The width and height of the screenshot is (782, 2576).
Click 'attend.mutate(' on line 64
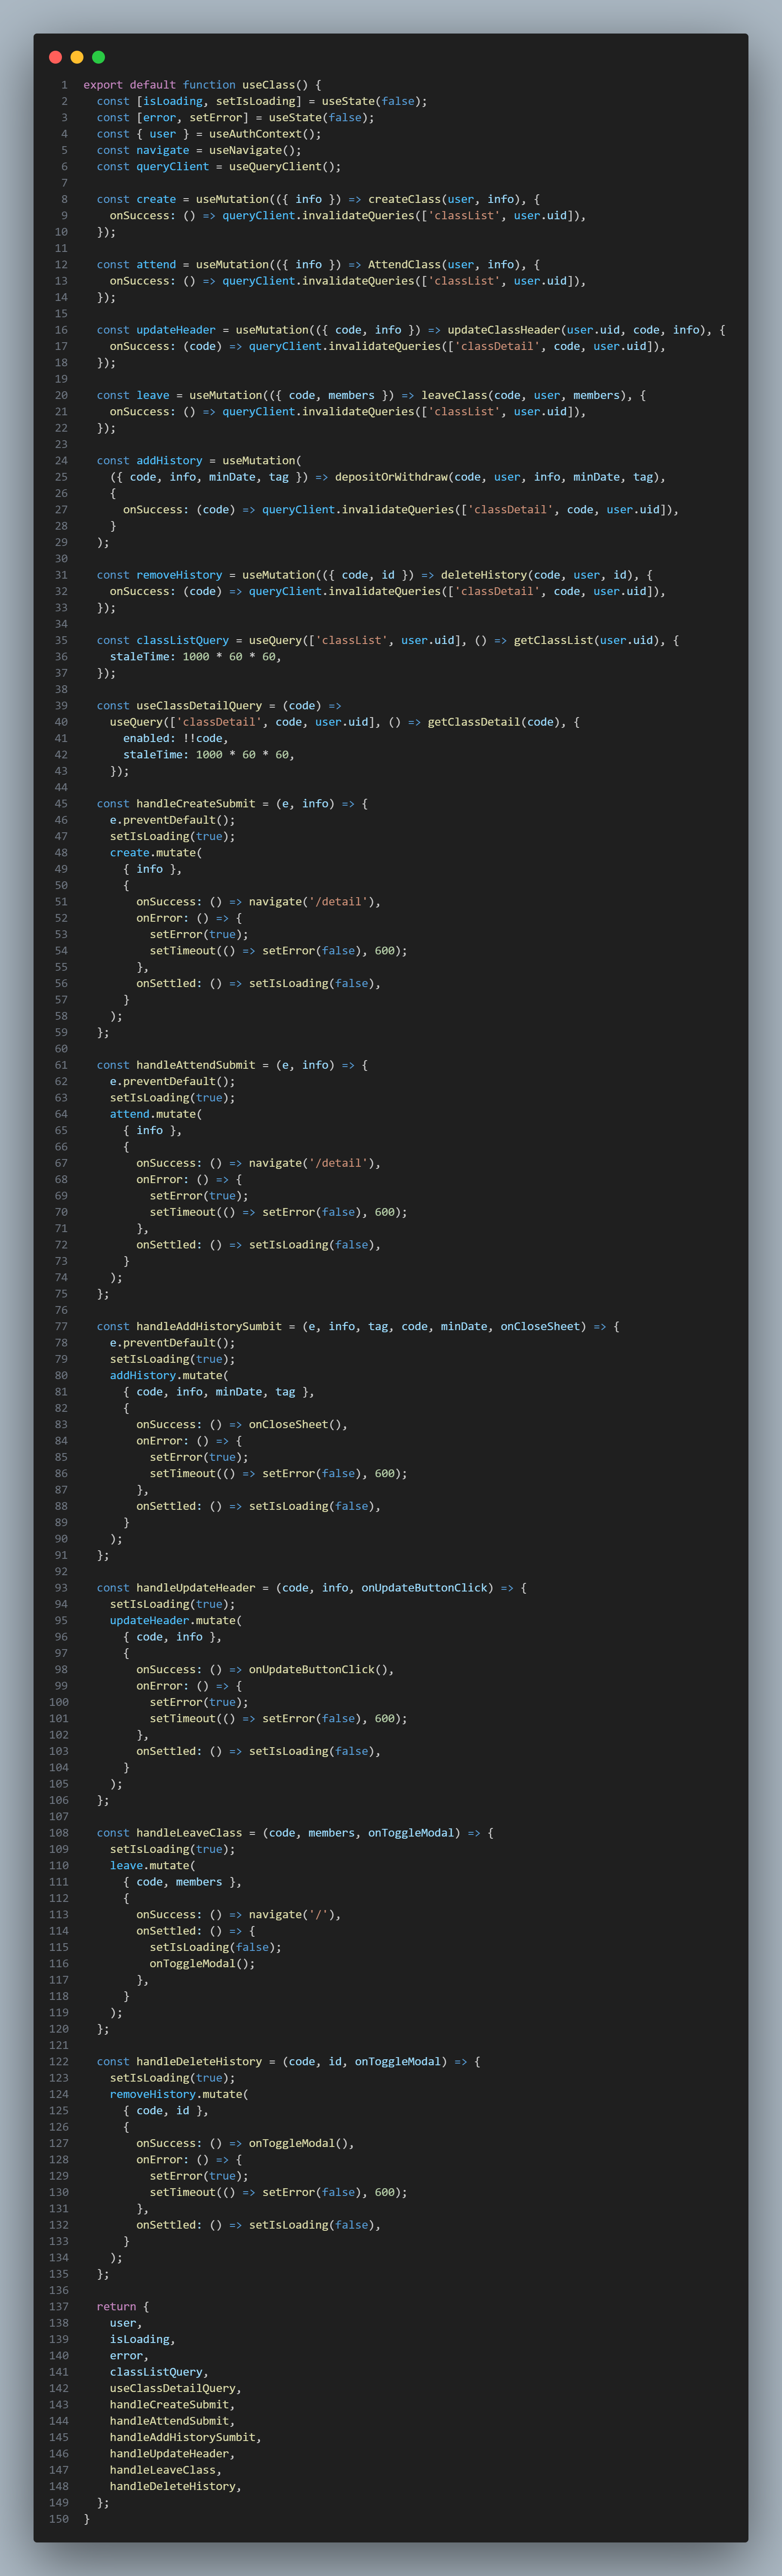click(x=156, y=1114)
